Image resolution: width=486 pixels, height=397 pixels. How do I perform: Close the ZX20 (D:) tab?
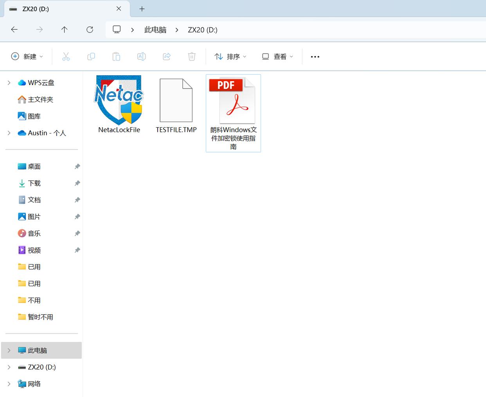[x=119, y=9]
